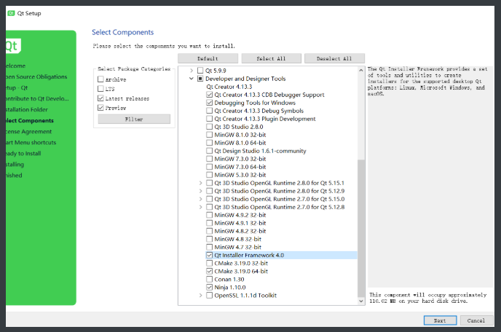Check MinGW 5.3.0 32-bit
The width and height of the screenshot is (501, 332).
[x=209, y=175]
